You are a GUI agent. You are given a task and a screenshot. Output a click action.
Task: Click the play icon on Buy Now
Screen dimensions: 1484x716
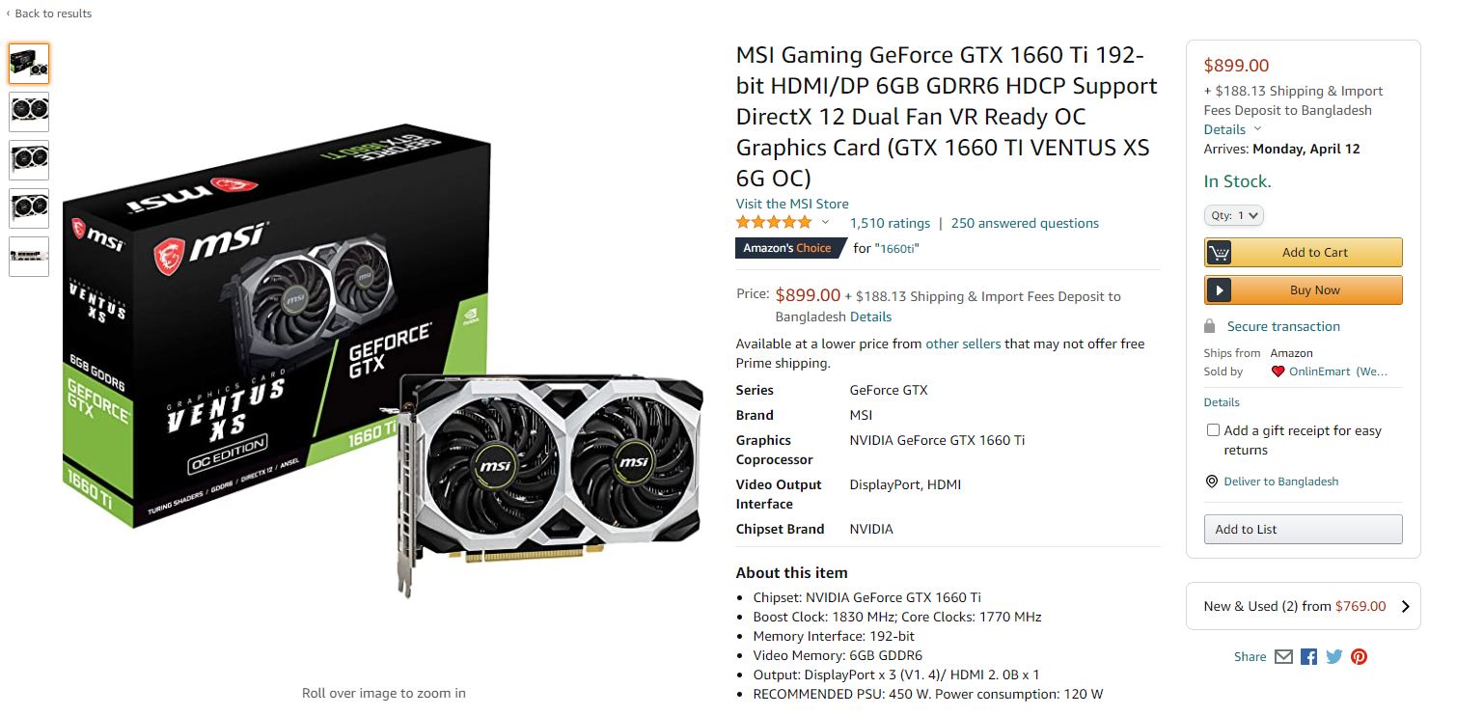[1220, 290]
